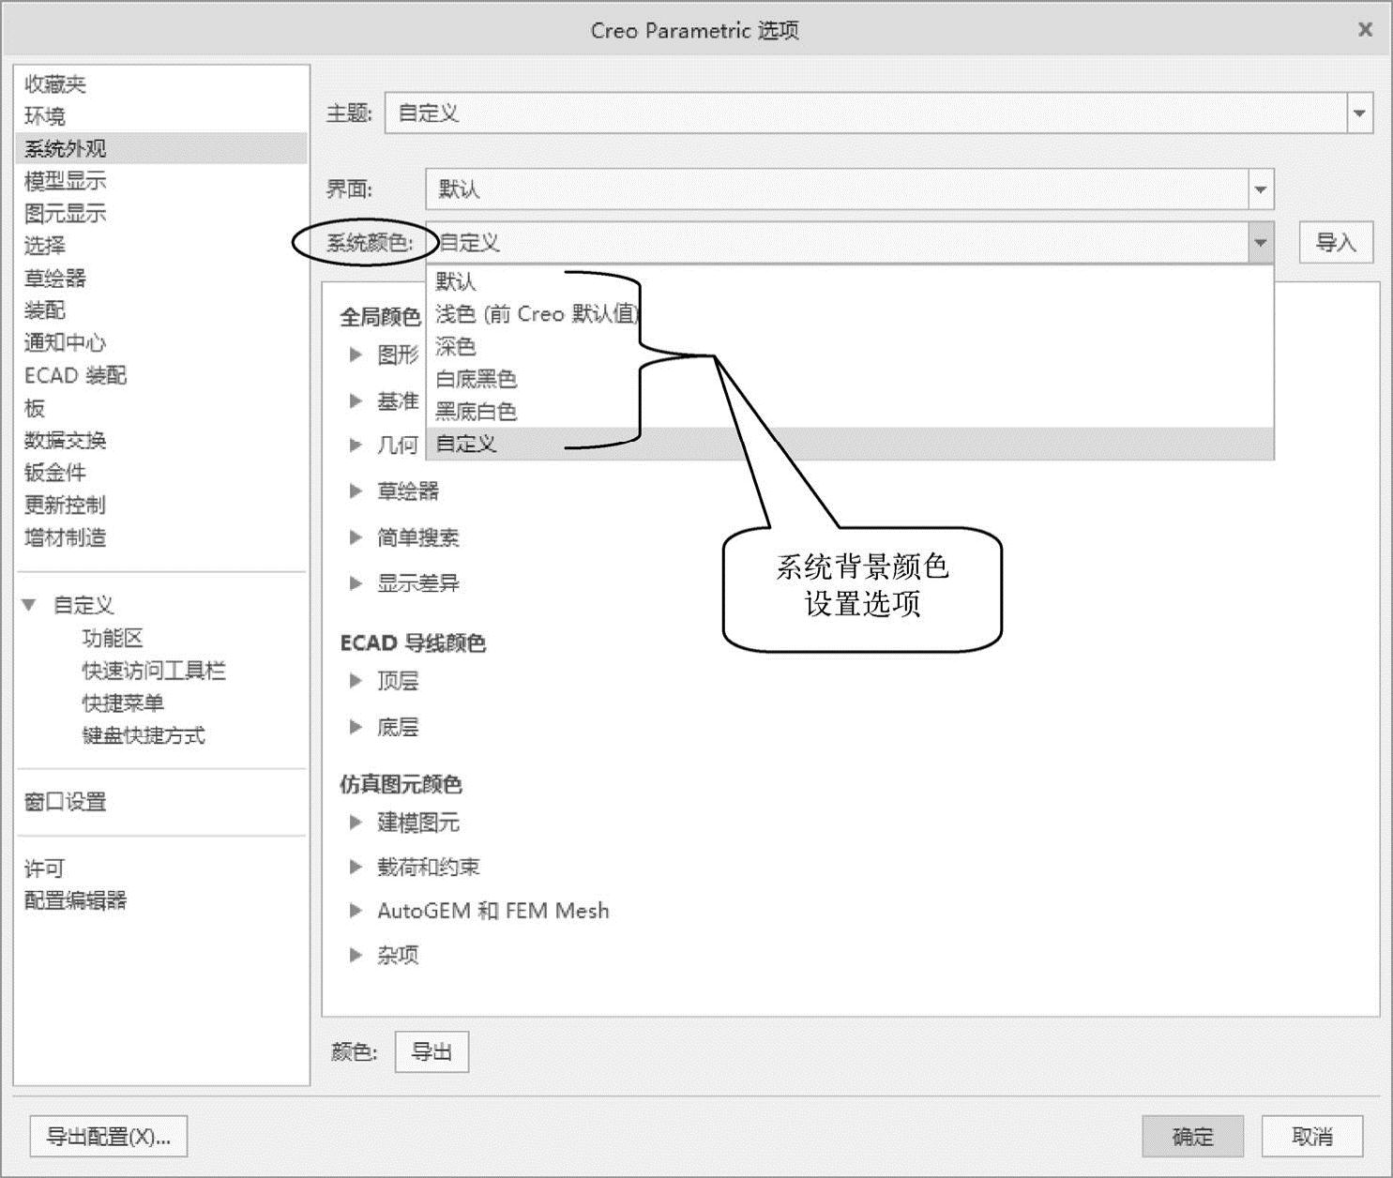
Task: Collapse the 系统颜色 dropdown arrow
Action: (1261, 243)
